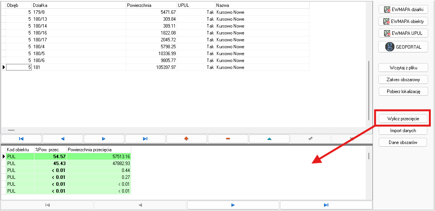Image resolution: width=435 pixels, height=211 pixels.
Task: Open GEOPORTAL website button
Action: pyautogui.click(x=403, y=47)
